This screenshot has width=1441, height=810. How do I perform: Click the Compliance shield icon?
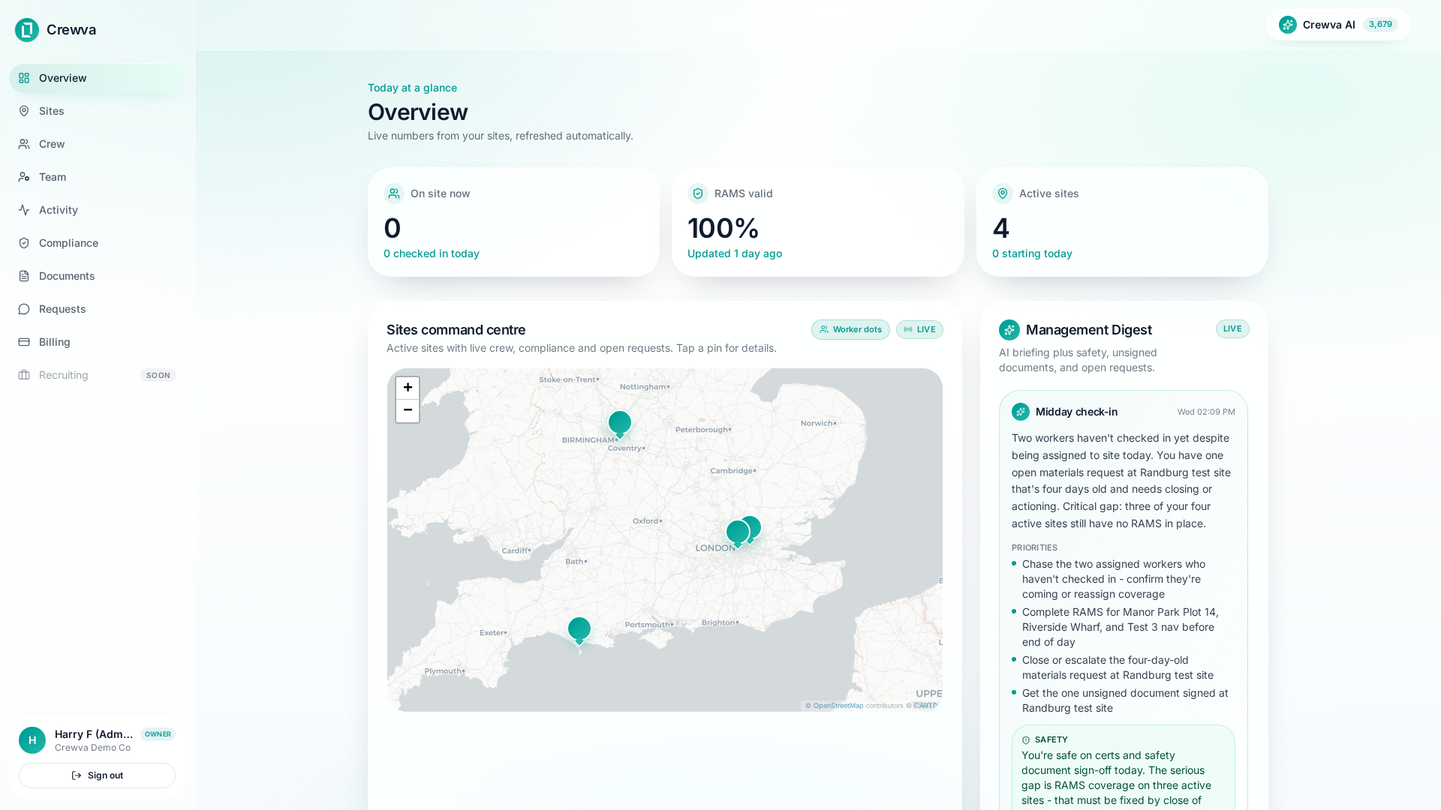24,243
